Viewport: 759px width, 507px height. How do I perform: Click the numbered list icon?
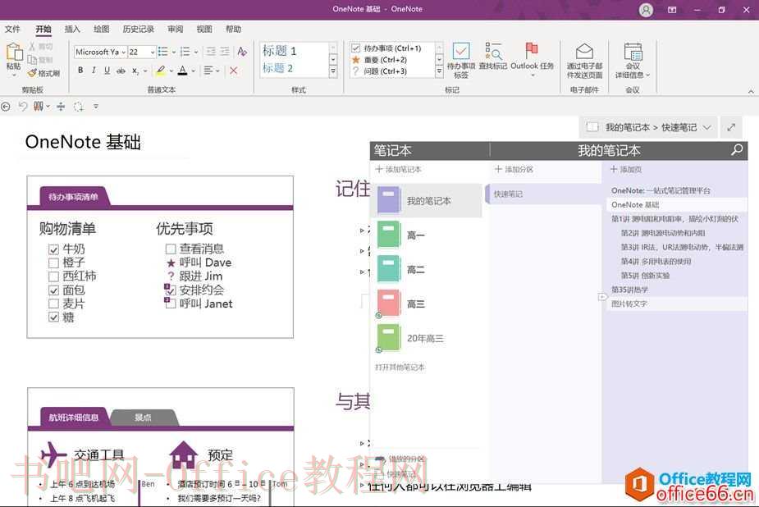(x=185, y=52)
